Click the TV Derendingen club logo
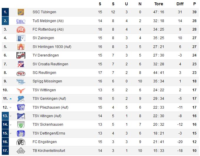The height and width of the screenshot is (156, 200). pos(21,55)
